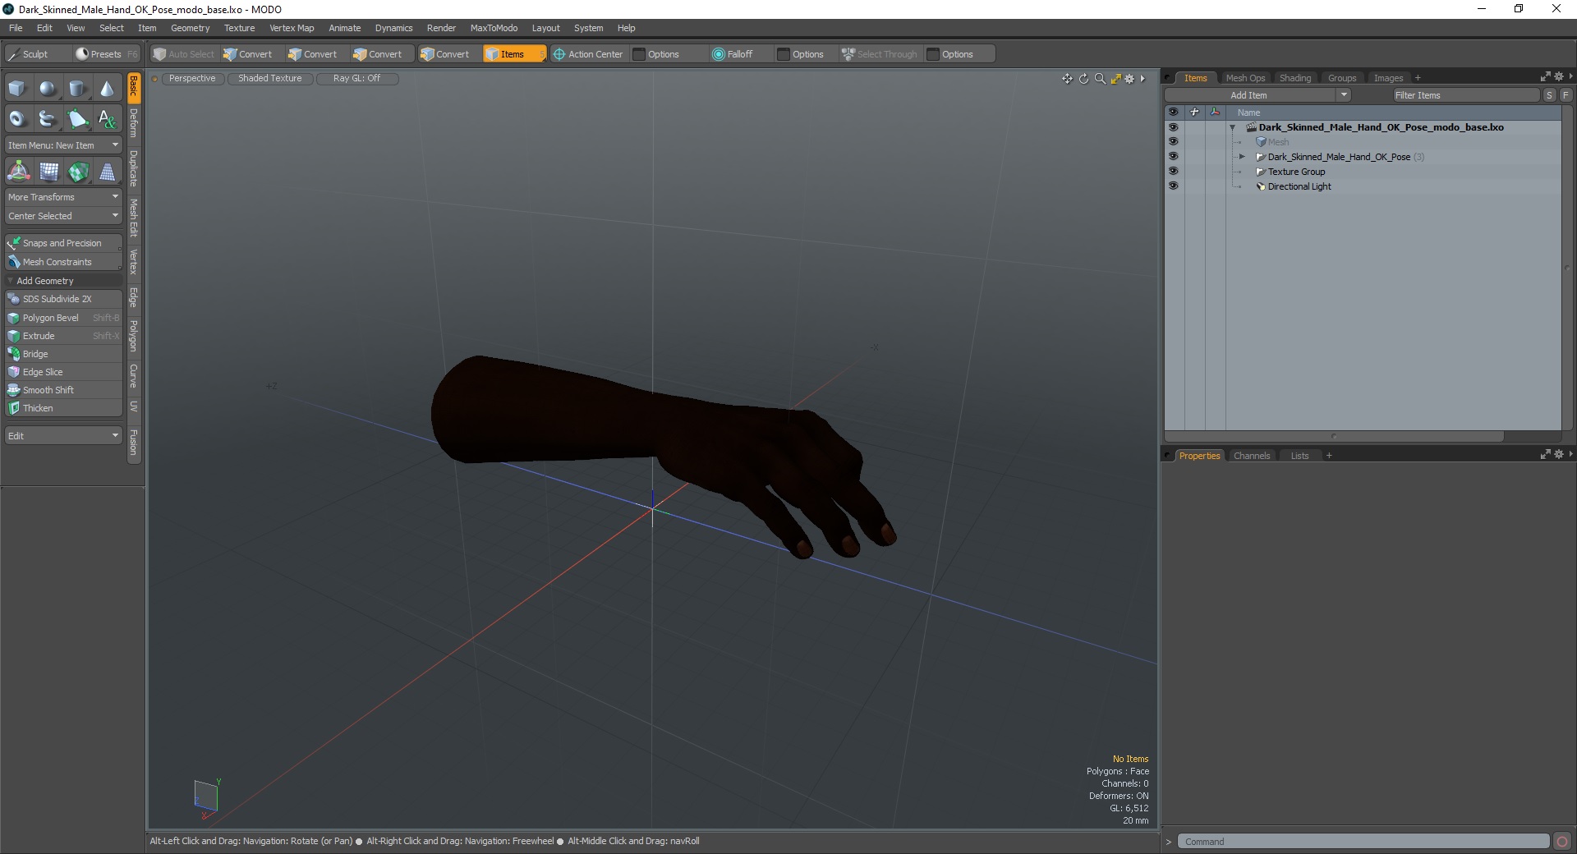
Task: Open Add Item dropdown arrow
Action: pyautogui.click(x=1344, y=95)
